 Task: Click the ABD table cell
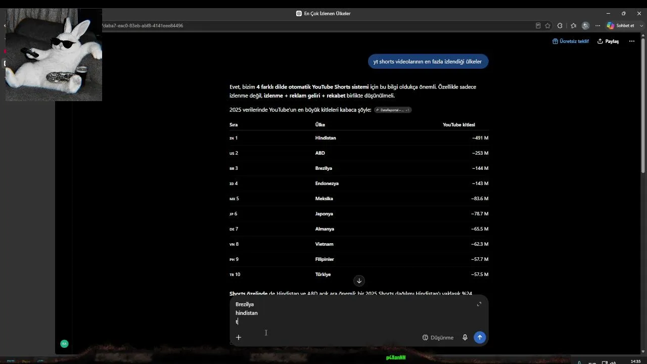[x=320, y=153]
